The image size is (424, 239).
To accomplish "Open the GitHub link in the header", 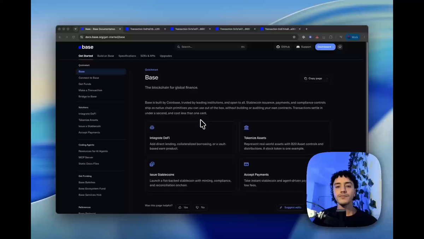I will coord(283,47).
